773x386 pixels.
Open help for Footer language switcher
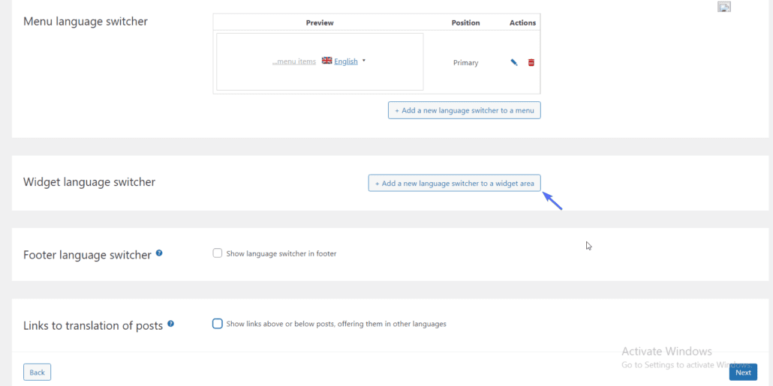coord(159,253)
